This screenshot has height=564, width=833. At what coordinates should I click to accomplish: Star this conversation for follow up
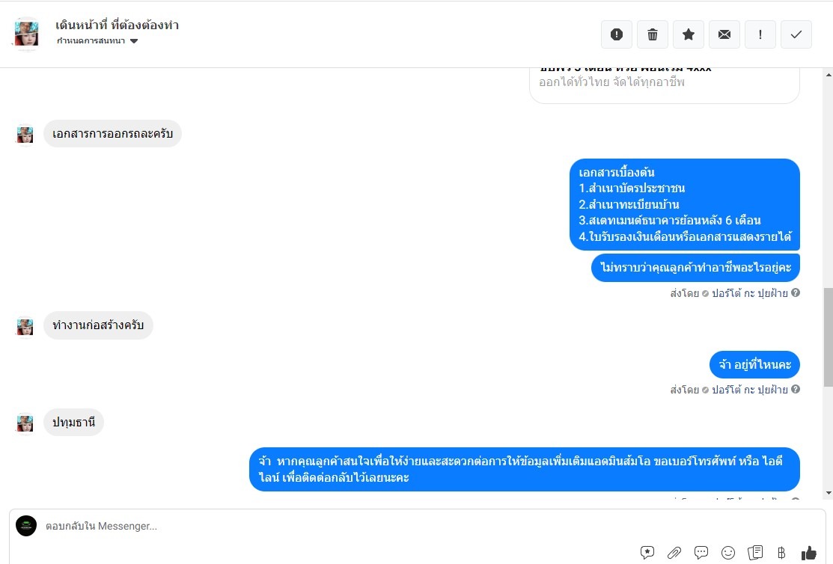coord(689,34)
